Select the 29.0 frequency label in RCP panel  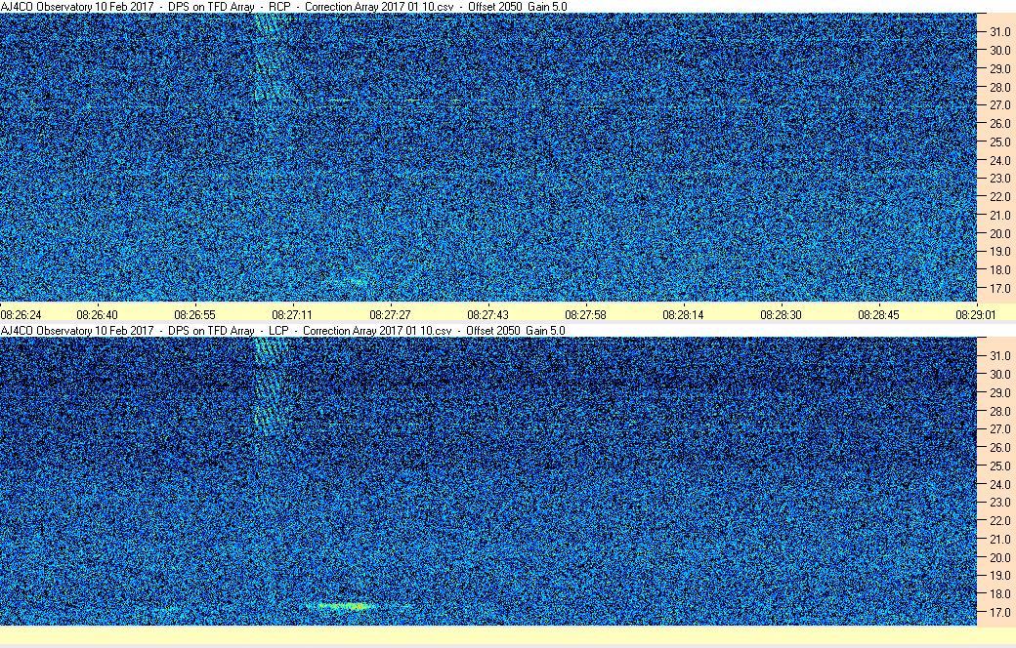[999, 68]
